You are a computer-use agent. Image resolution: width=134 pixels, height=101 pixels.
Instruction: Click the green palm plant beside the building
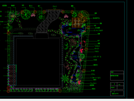coord(65,78)
